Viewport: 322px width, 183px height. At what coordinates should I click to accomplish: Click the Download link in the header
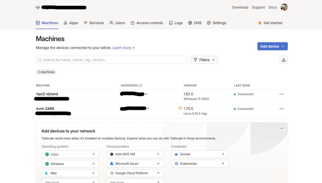coord(240,7)
